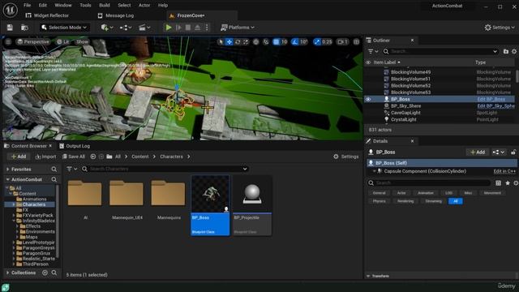Open the Blueprints toolbar dropdown
Viewport: 519px width, 292px height.
pos(126,28)
